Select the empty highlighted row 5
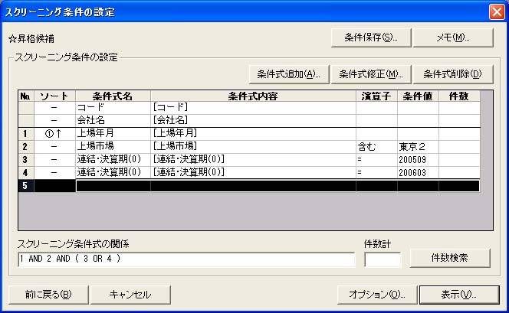This screenshot has width=509, height=313. coord(253,185)
